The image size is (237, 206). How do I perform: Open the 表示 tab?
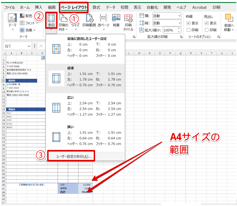click(x=137, y=8)
